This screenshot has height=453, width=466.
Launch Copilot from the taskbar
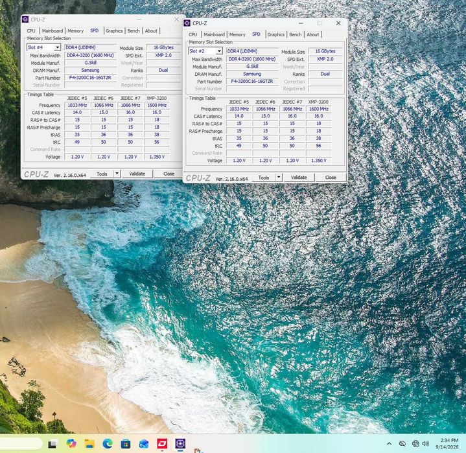(x=71, y=444)
